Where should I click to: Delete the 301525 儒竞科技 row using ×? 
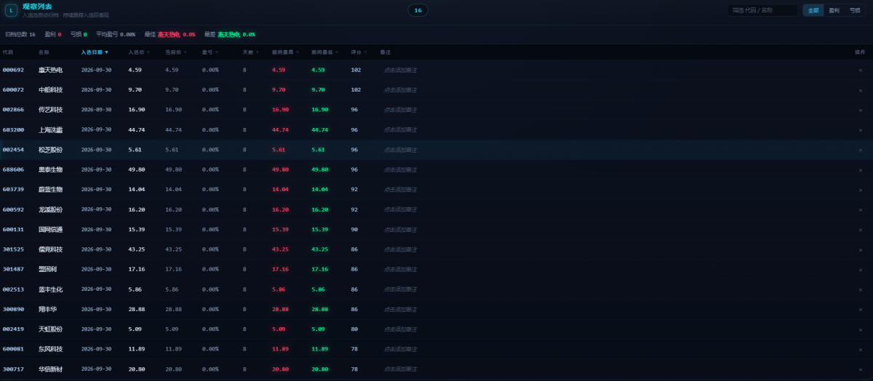pos(861,249)
